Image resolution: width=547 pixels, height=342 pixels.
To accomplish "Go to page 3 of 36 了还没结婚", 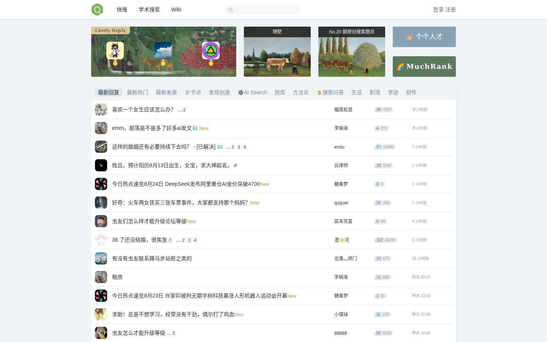I will coord(189,240).
